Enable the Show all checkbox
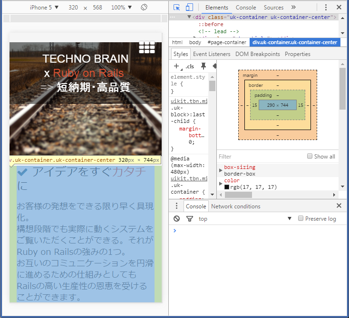This screenshot has height=318, width=349. pyautogui.click(x=310, y=156)
